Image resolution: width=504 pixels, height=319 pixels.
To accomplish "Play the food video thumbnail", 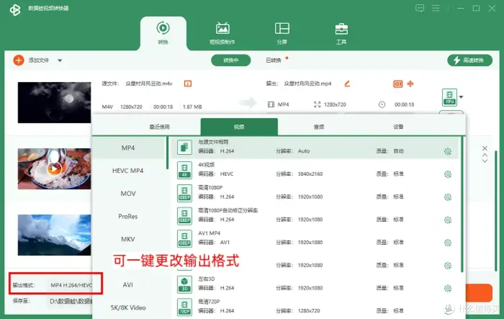I will [x=54, y=169].
